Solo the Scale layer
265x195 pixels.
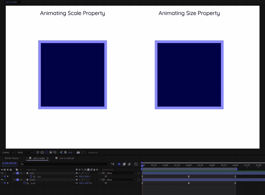[x=8, y=180]
